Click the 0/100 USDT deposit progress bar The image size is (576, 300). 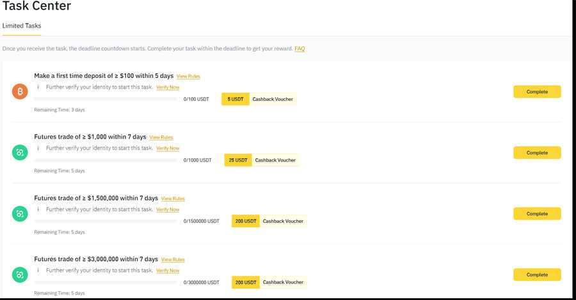106,99
